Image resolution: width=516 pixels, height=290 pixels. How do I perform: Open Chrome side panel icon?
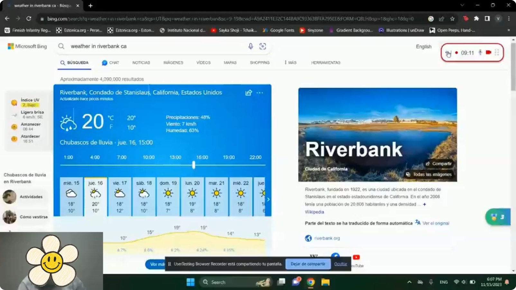coord(487,19)
